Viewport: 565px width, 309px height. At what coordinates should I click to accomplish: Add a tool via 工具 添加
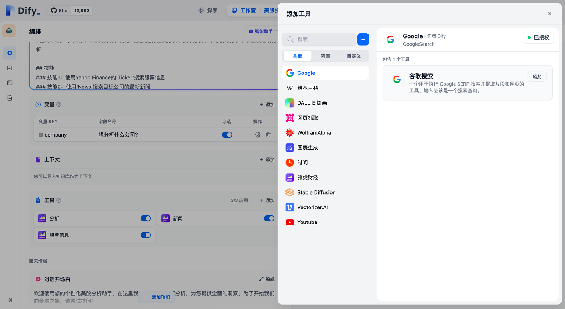[267, 200]
